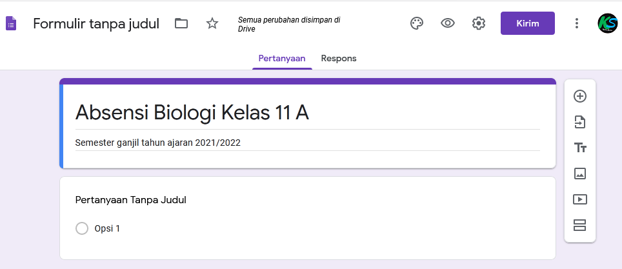Open form settings gear
Image resolution: width=622 pixels, height=269 pixels.
[x=479, y=23]
